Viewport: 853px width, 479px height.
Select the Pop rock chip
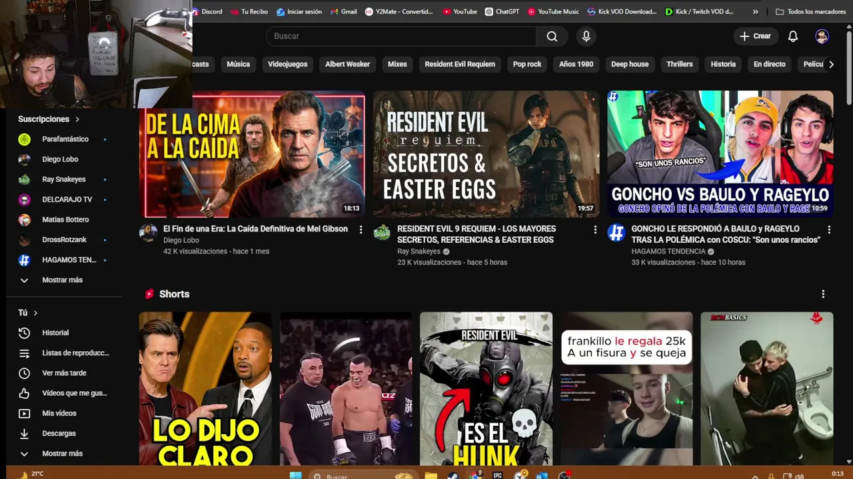pos(527,64)
